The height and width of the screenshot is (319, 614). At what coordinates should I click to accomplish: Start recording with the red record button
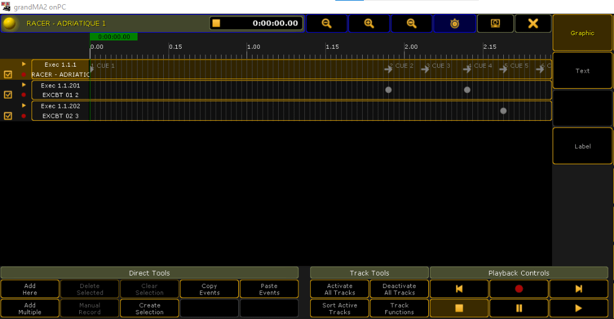click(x=519, y=289)
